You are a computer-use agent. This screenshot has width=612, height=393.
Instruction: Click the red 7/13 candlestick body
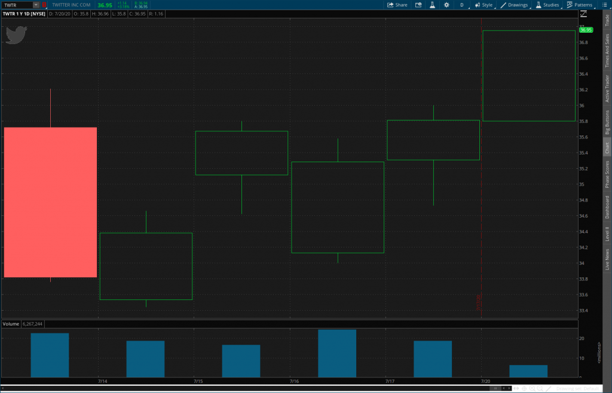tap(50, 202)
